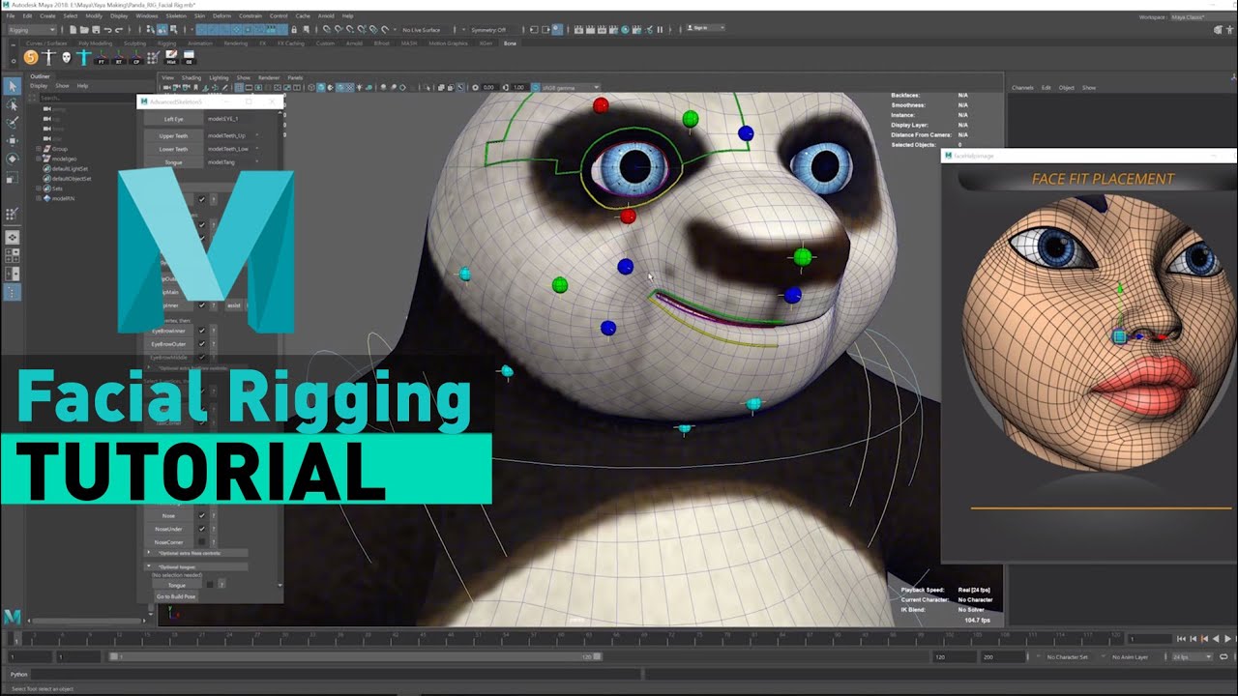Image resolution: width=1238 pixels, height=696 pixels.
Task: Choose the Paint selection tool
Action: click(13, 124)
